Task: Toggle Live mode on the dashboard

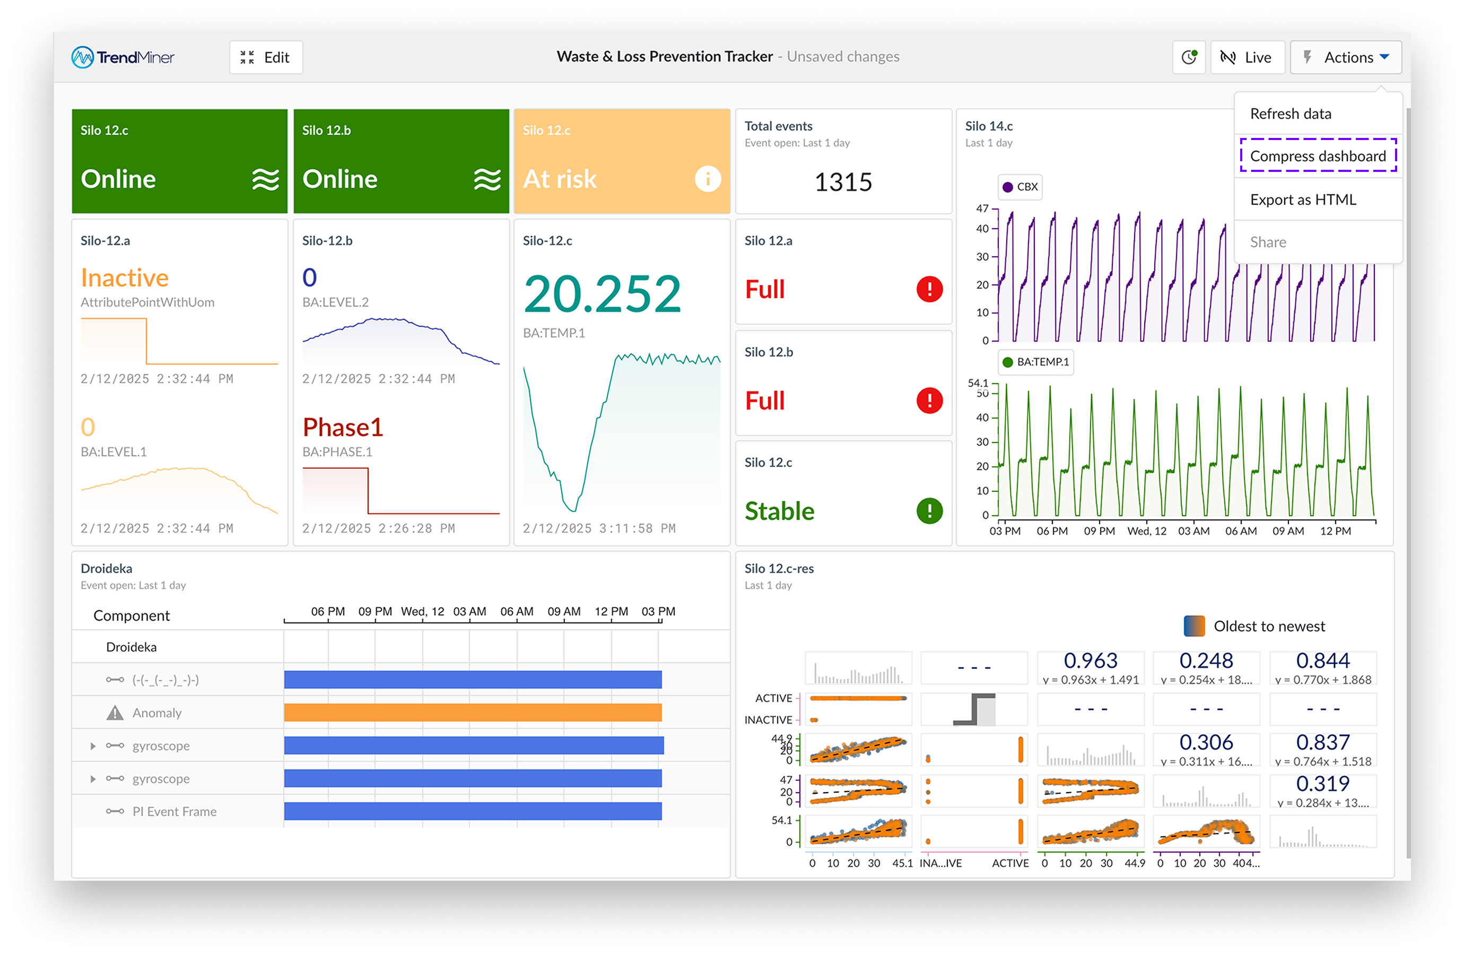Action: 1247,57
